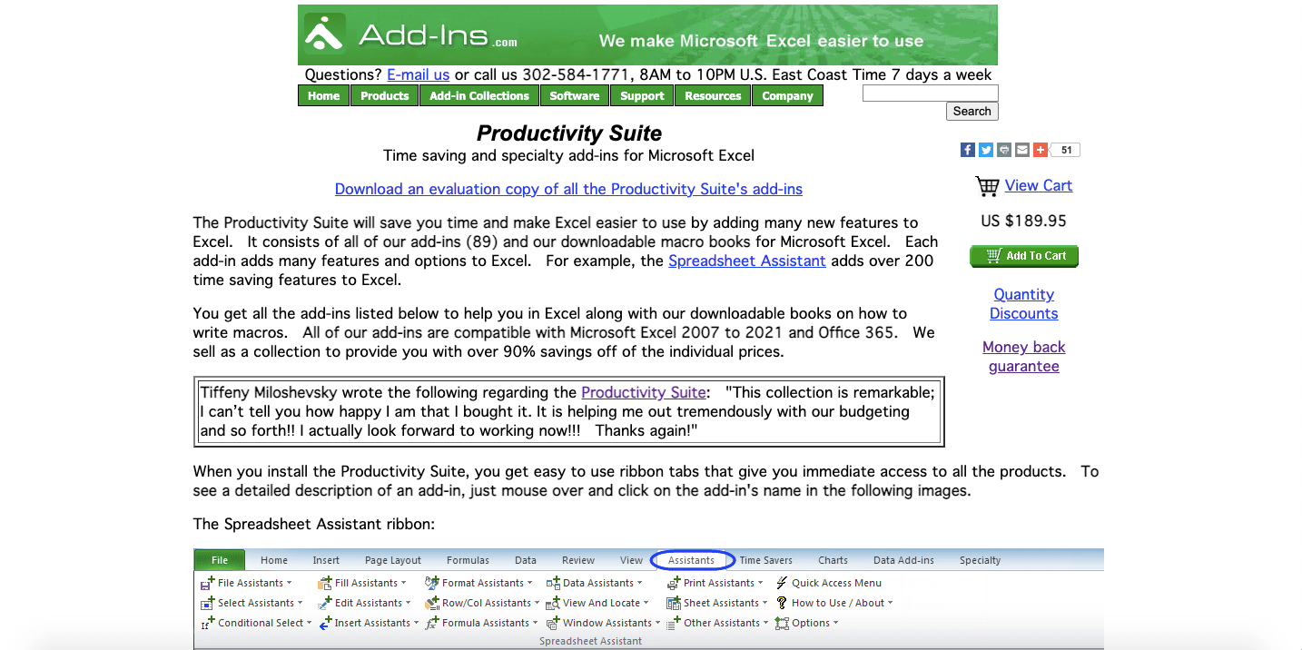
Task: Switch to the Charts ribbon tab
Action: [833, 560]
